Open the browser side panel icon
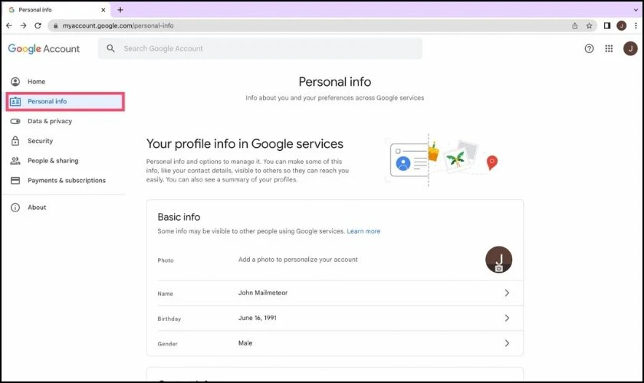This screenshot has width=644, height=383. pos(607,25)
